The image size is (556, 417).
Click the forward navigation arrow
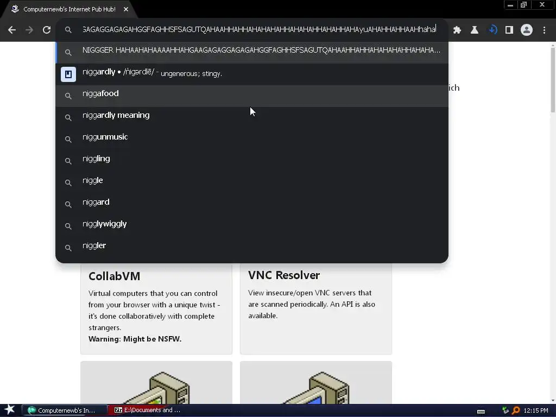pyautogui.click(x=29, y=30)
